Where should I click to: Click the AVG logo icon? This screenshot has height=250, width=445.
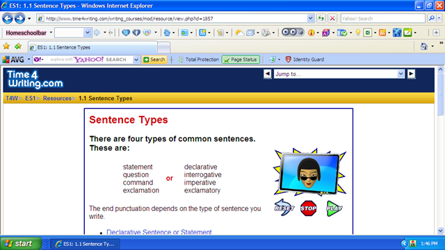pyautogui.click(x=6, y=60)
